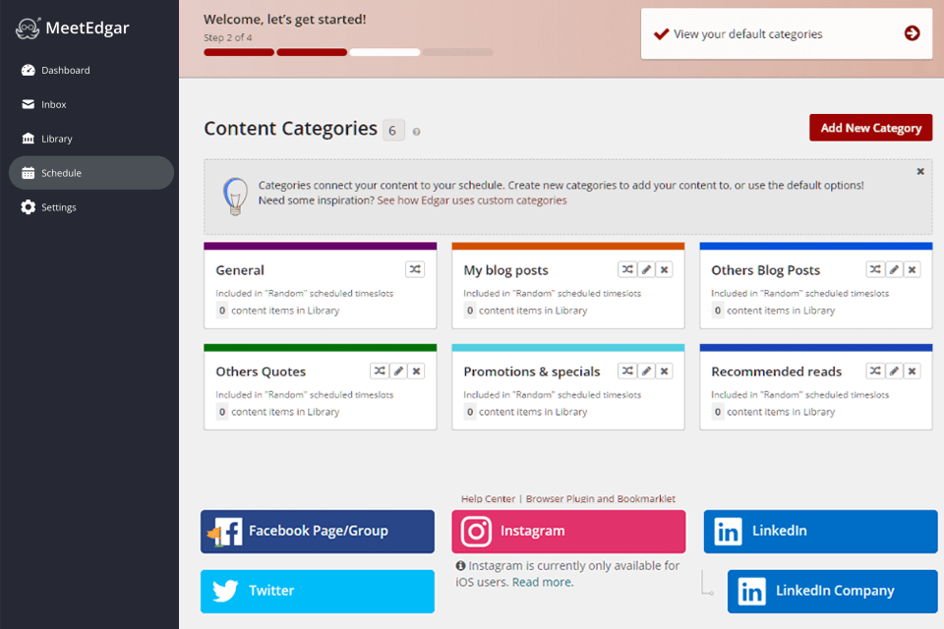Click the Content Categories heading
The height and width of the screenshot is (629, 944).
point(290,129)
